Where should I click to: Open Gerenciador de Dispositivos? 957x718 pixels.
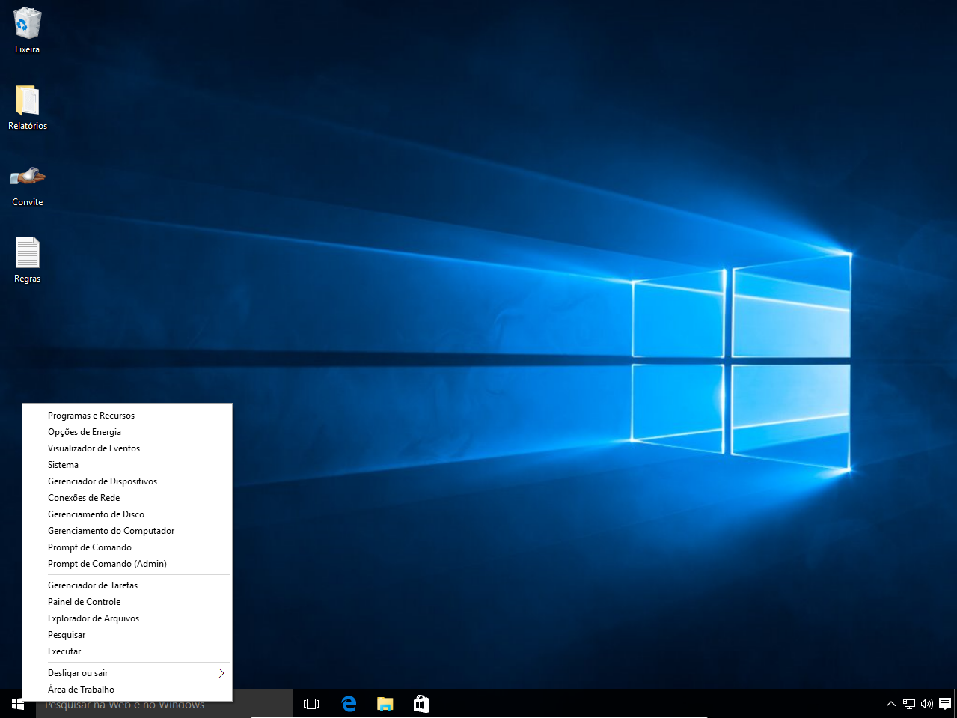pyautogui.click(x=127, y=481)
